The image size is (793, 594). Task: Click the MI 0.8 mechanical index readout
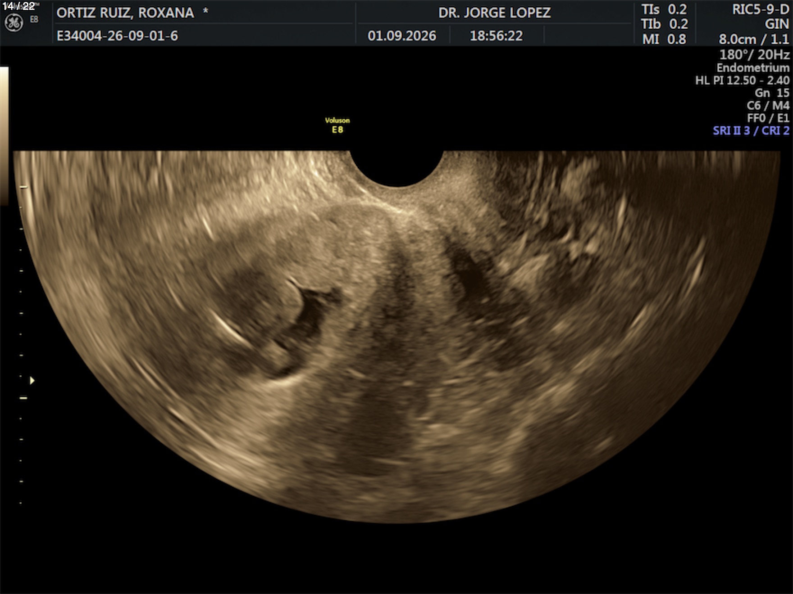point(664,39)
